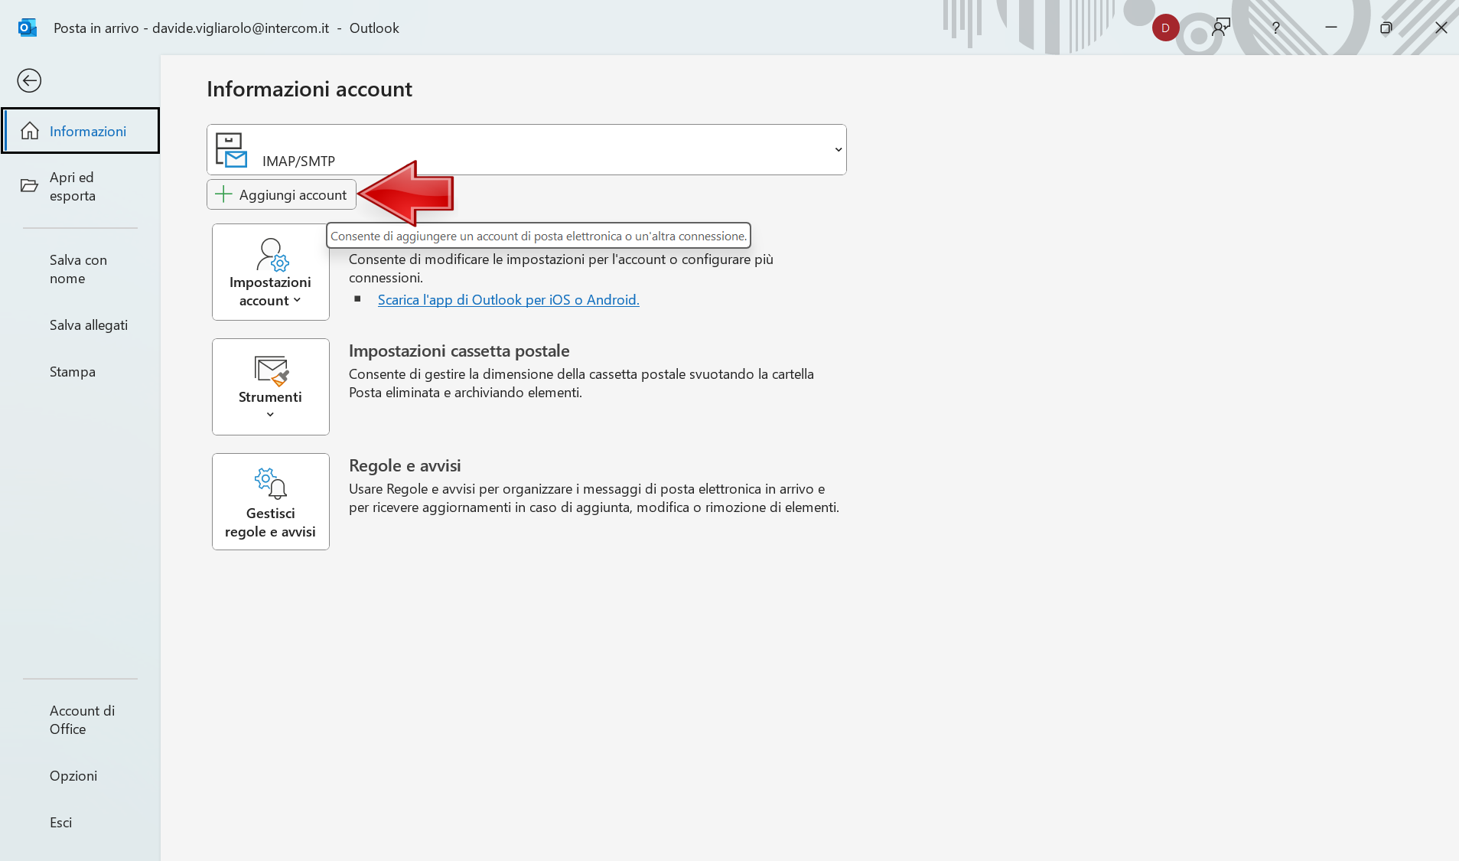
Task: Select Salva con nome
Action: tap(77, 269)
